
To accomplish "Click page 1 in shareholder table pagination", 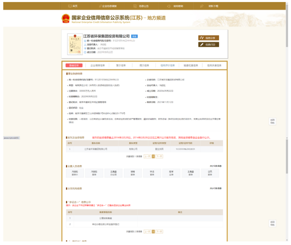I will pyautogui.click(x=153, y=156).
